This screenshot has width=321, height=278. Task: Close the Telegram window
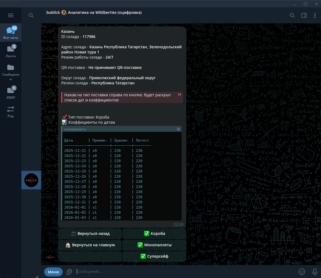point(316,4)
